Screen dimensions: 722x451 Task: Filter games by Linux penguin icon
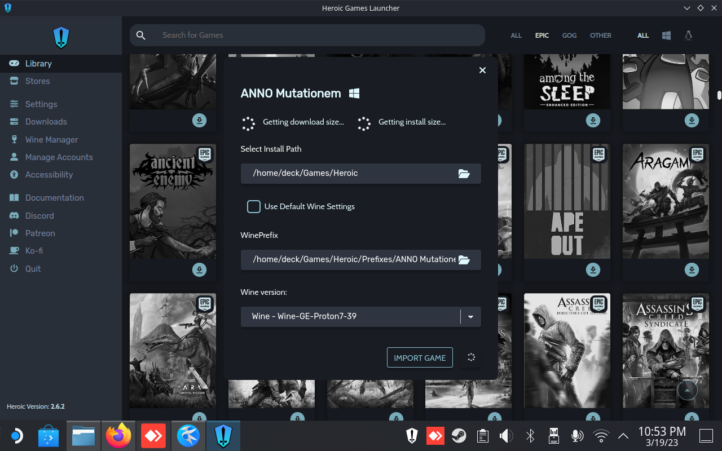coord(688,36)
